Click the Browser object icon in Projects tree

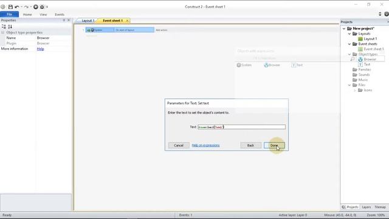pos(360,60)
